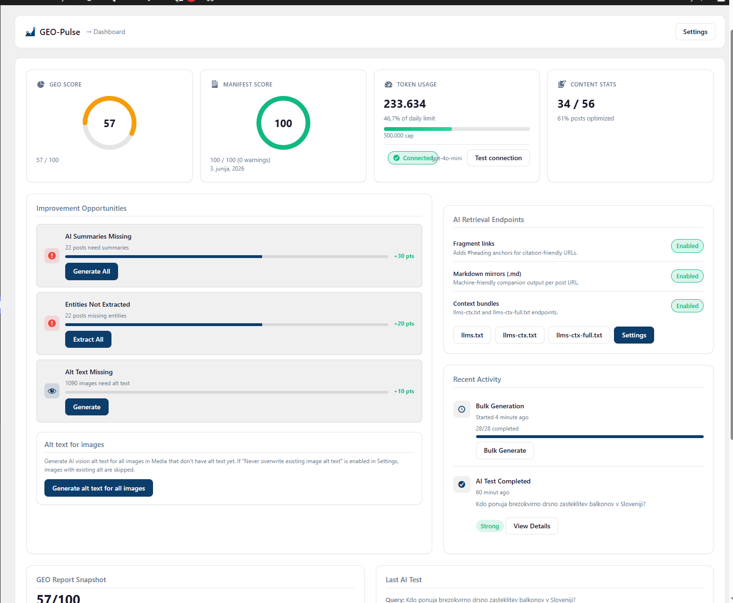Click the AI Summaries Missing red warning icon

52,256
